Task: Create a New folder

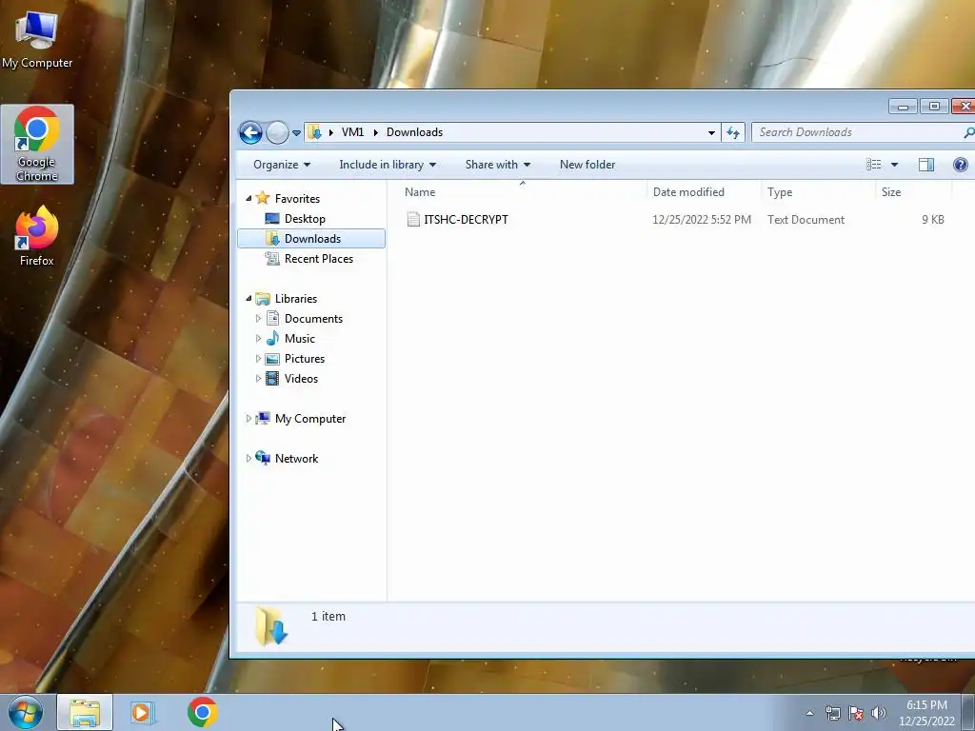Action: pos(587,165)
